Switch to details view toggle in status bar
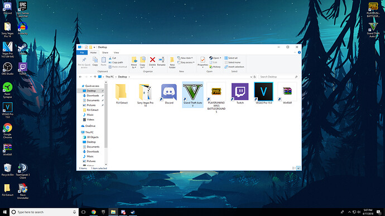Image resolution: width=385 pixels, height=216 pixels. click(x=294, y=168)
